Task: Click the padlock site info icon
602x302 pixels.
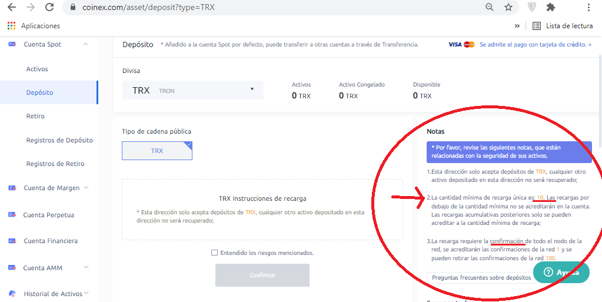Action: point(73,7)
